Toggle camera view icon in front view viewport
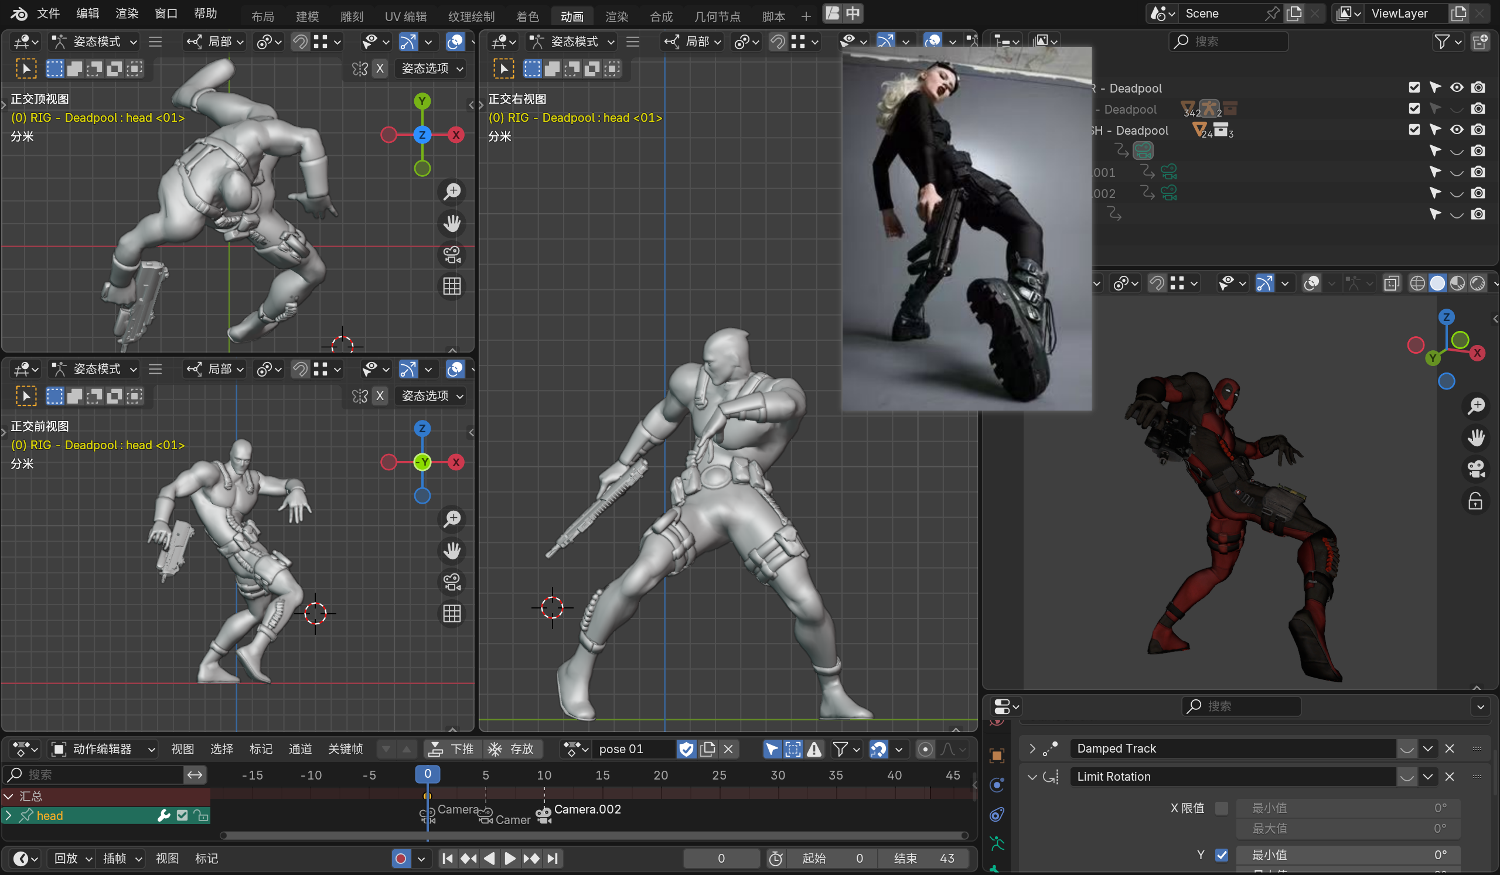1500x875 pixels. point(452,582)
